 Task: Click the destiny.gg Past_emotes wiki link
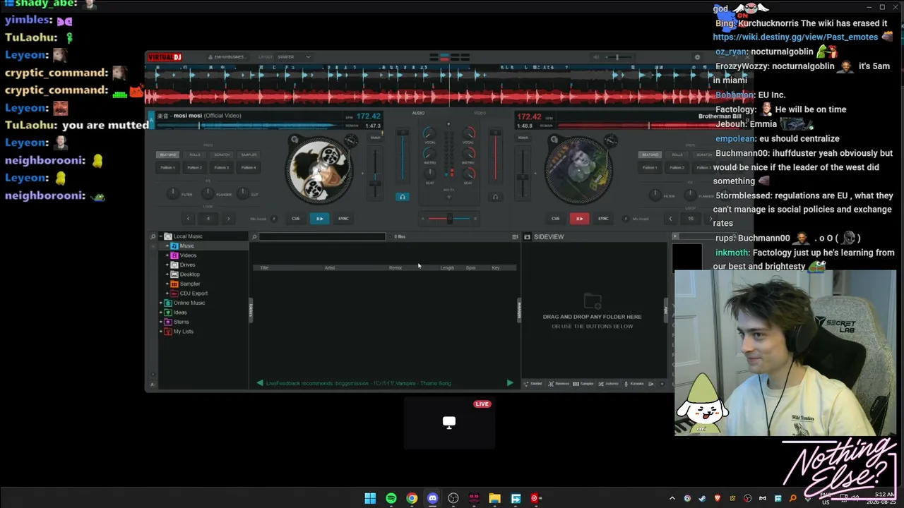795,37
